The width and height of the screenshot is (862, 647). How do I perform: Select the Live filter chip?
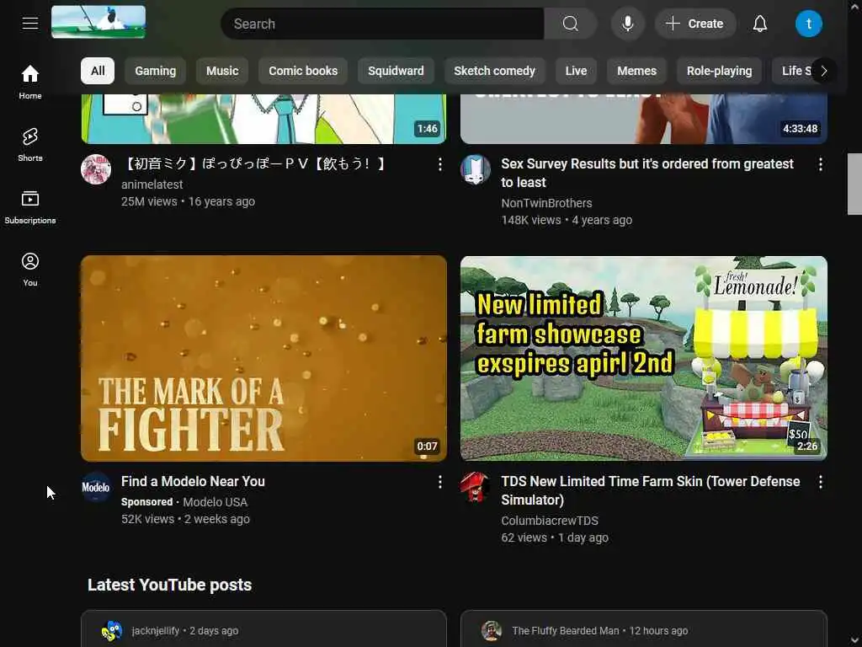point(576,71)
